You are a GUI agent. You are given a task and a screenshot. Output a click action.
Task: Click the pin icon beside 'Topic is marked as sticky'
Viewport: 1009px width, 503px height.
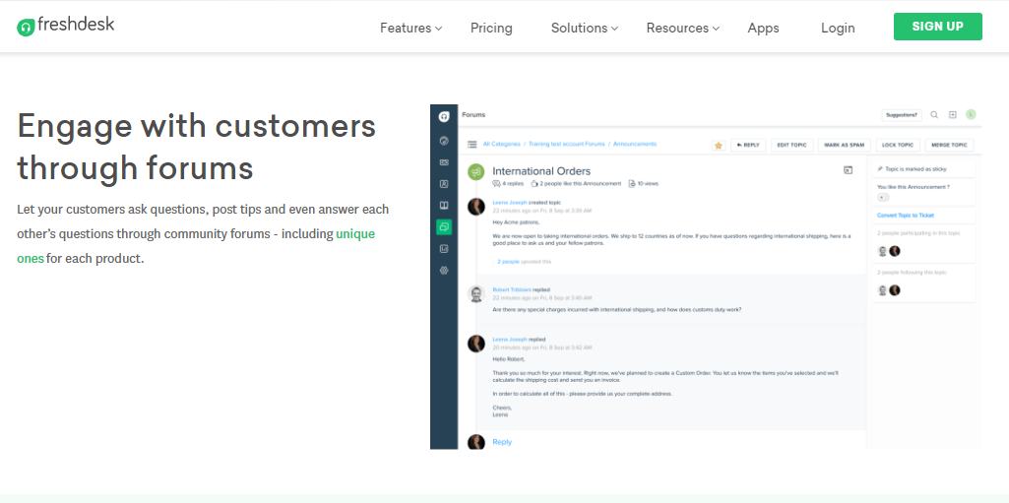[880, 169]
